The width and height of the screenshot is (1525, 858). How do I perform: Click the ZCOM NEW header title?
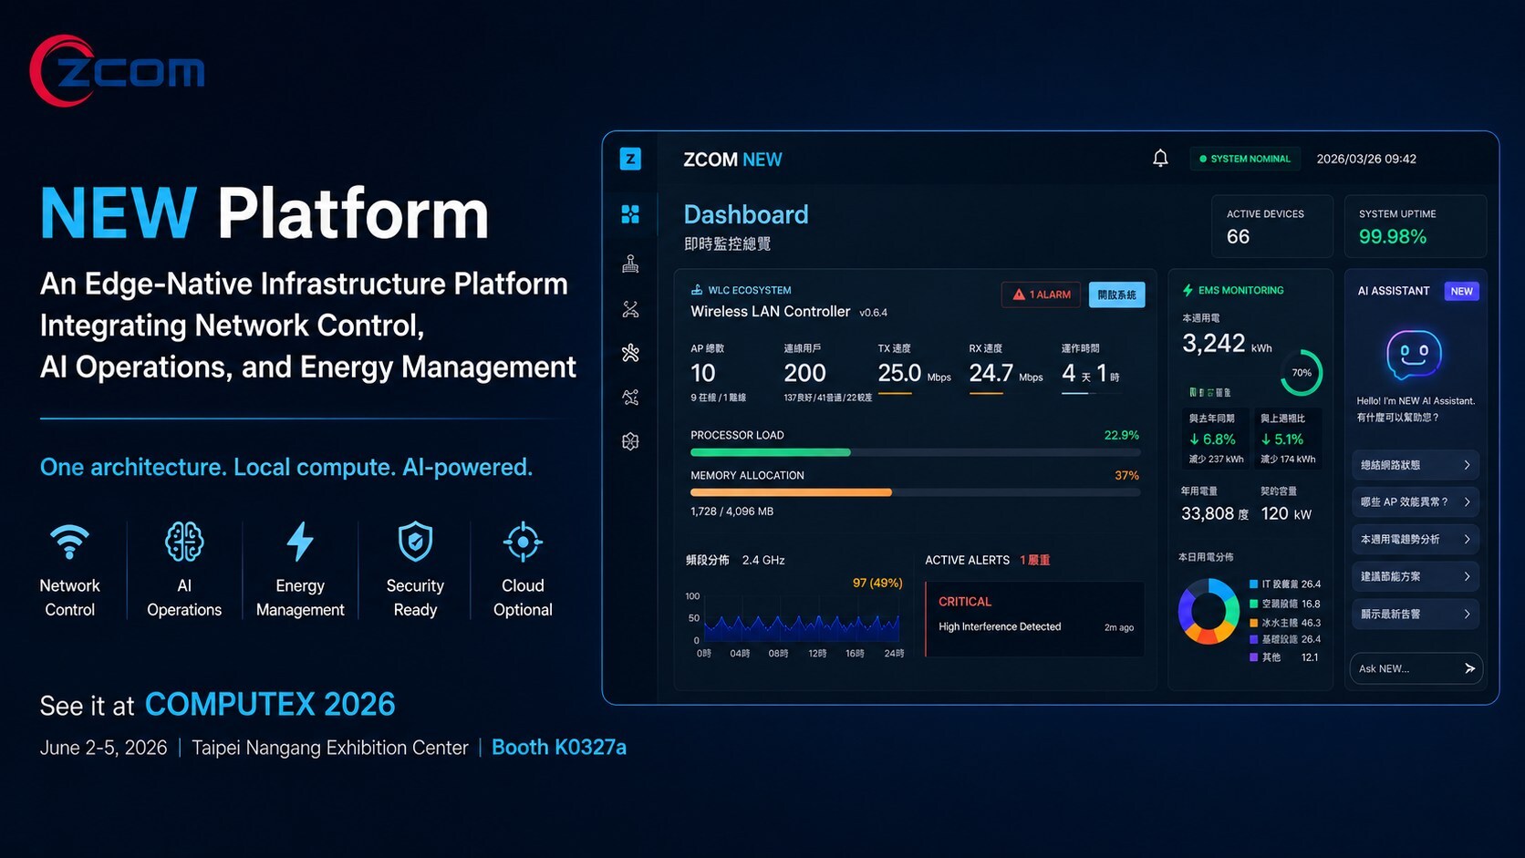point(732,160)
